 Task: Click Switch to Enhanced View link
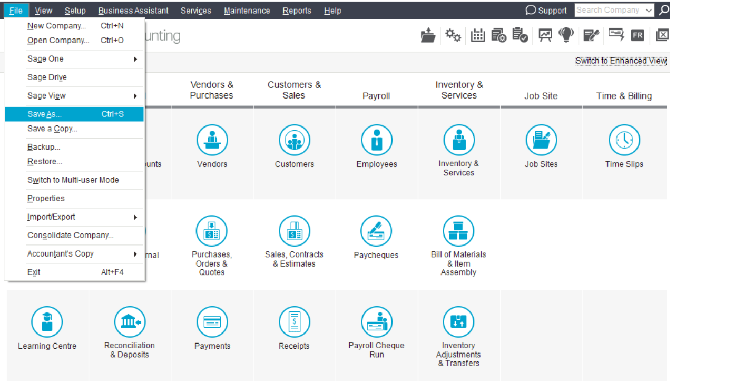coord(621,61)
